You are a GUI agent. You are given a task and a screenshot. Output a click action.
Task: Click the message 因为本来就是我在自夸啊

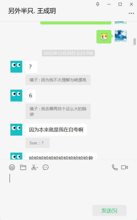56,130
